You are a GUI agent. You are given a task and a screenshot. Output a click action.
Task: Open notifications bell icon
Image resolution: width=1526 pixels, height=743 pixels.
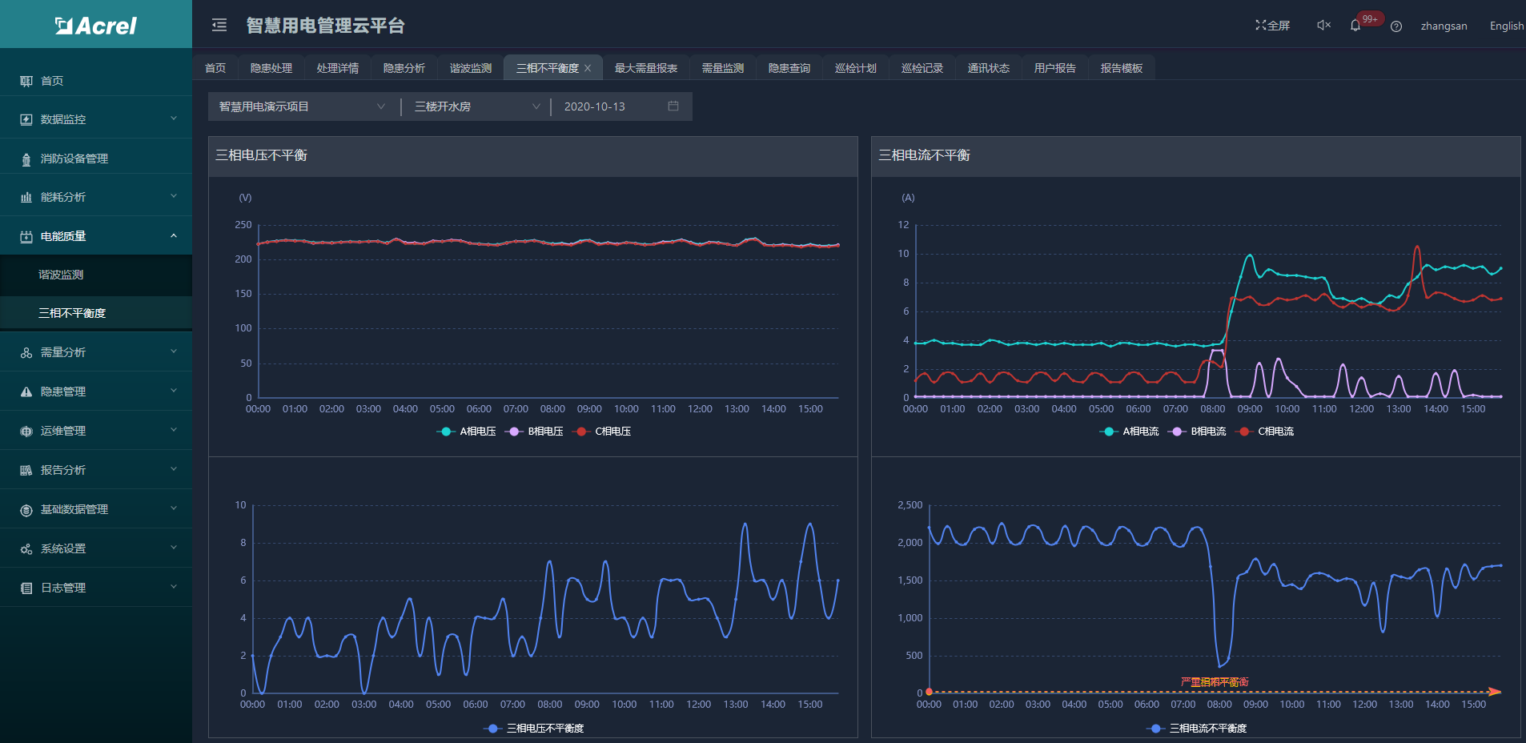pyautogui.click(x=1355, y=26)
